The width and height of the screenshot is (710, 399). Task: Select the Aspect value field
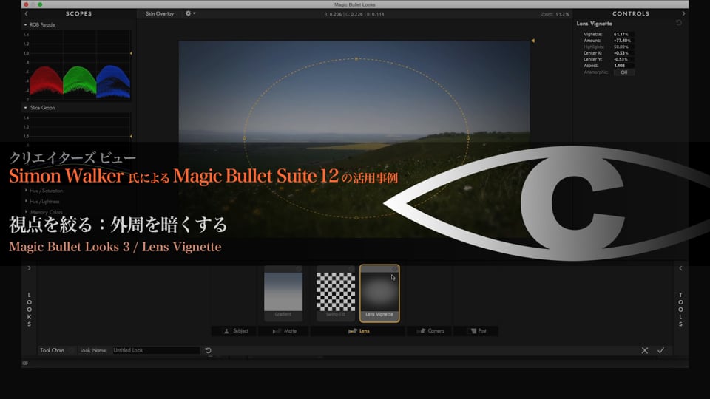pyautogui.click(x=623, y=66)
